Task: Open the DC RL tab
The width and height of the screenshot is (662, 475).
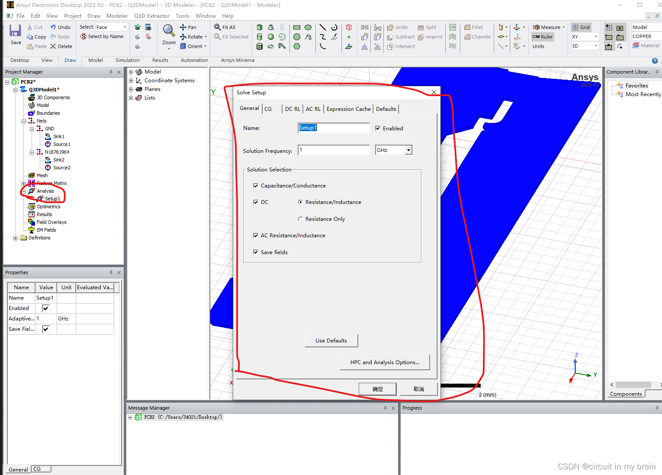Action: pos(292,109)
